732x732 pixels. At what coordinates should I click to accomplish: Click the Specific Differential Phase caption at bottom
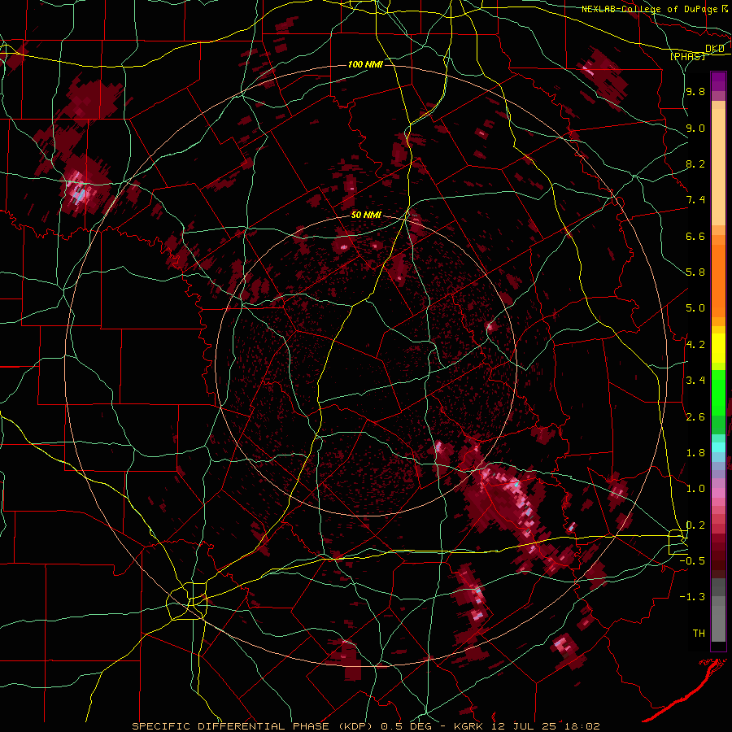tap(366, 726)
